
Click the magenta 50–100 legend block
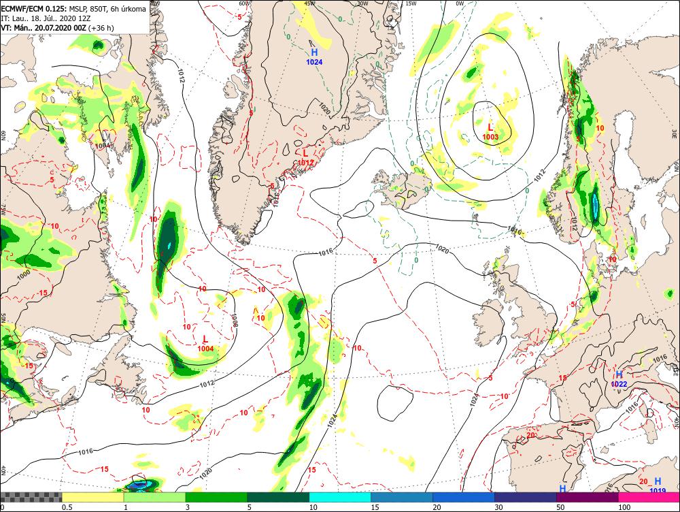tap(588, 497)
